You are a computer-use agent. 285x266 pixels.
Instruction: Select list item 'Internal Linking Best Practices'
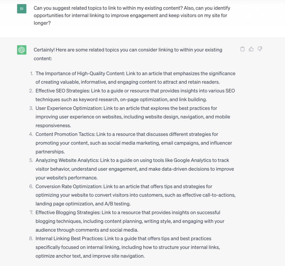click(128, 247)
